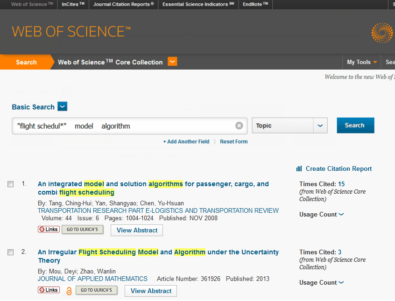Expand the Core Collection database selector

[x=172, y=61]
